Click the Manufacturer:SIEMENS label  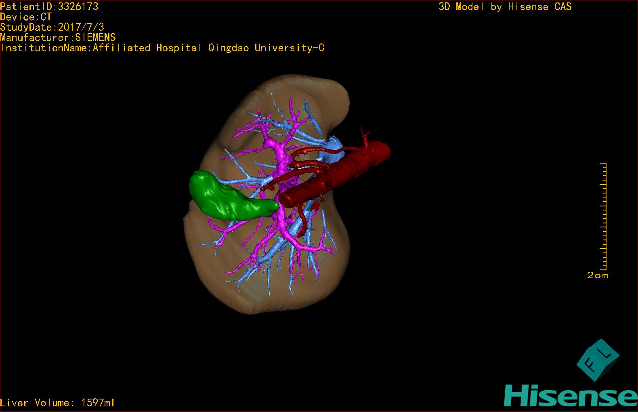point(58,38)
